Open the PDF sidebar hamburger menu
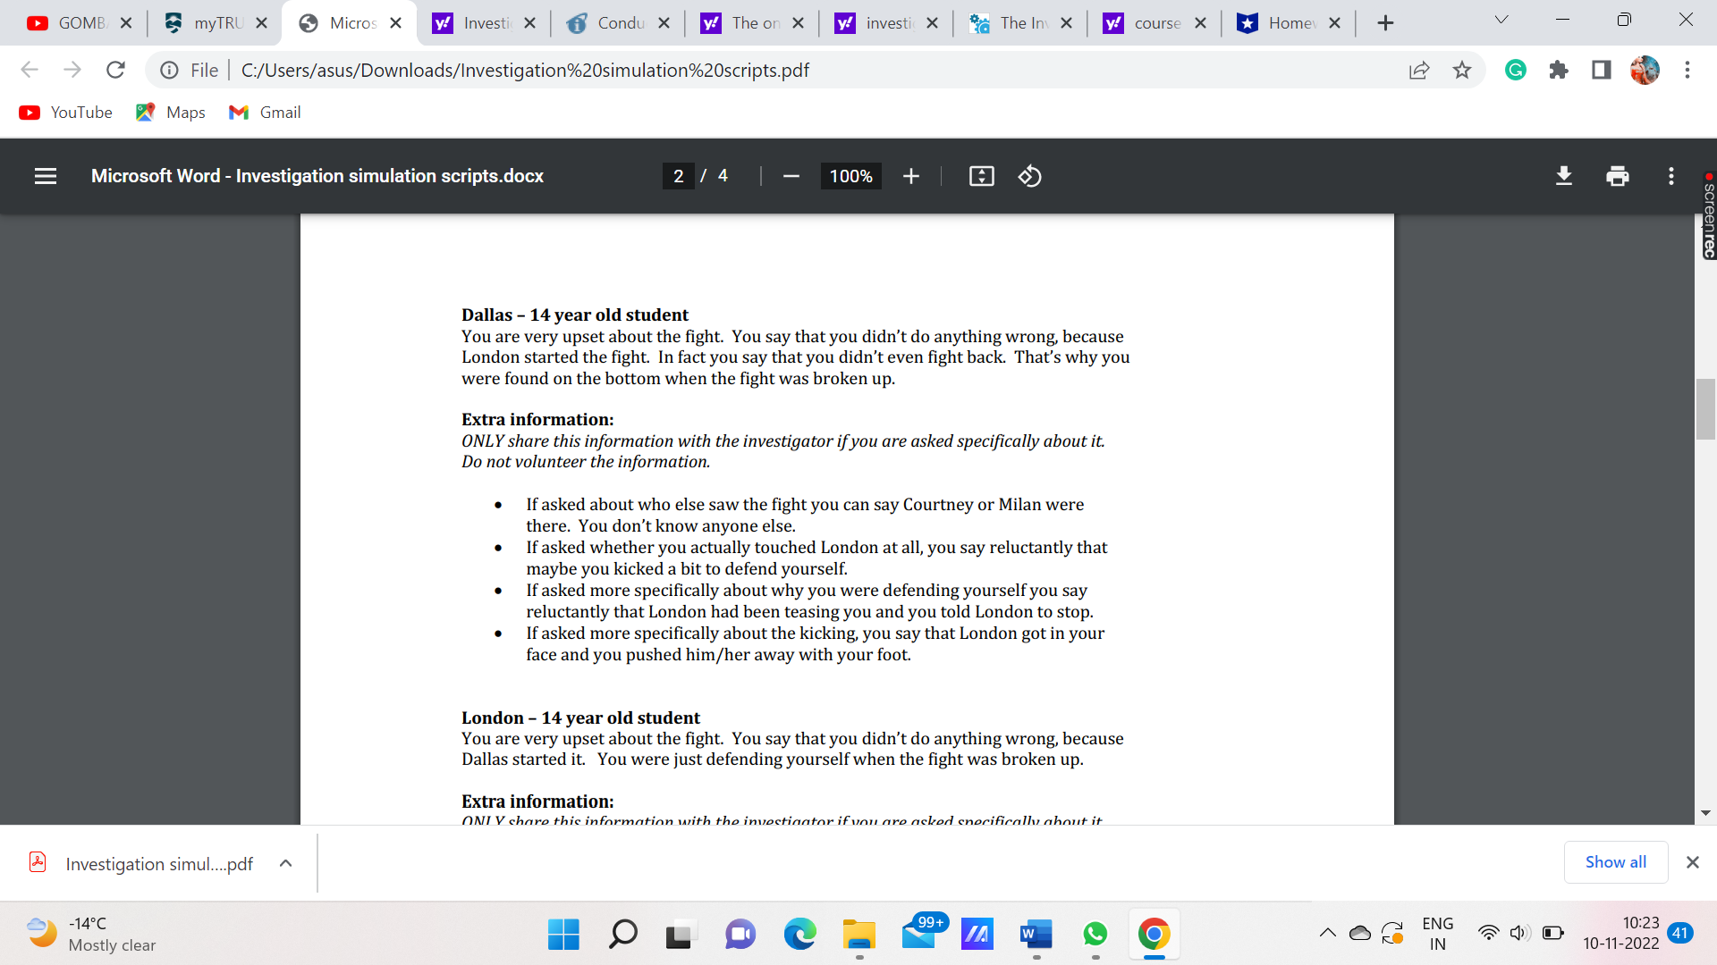This screenshot has width=1717, height=965. pos(46,176)
